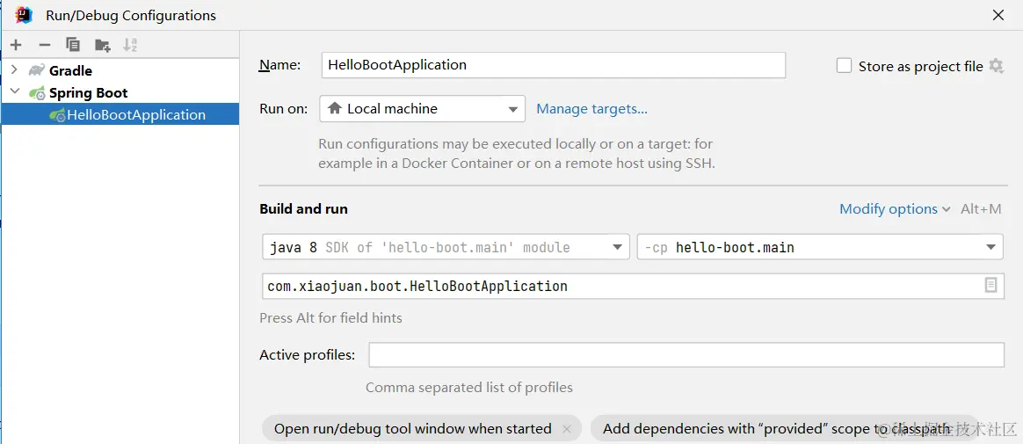Click the Manage targets link
The image size is (1023, 444).
(591, 109)
